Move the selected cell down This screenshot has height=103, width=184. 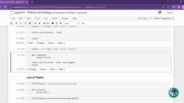click(39, 23)
